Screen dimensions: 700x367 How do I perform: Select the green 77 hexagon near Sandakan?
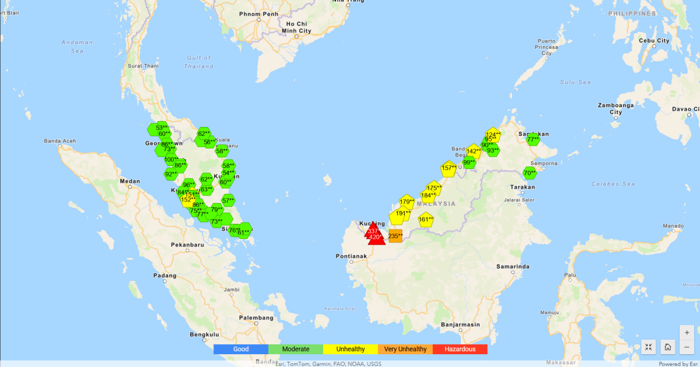[x=533, y=140]
